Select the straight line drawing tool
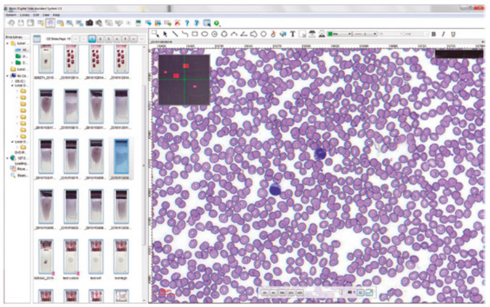490x307 pixels. click(175, 34)
